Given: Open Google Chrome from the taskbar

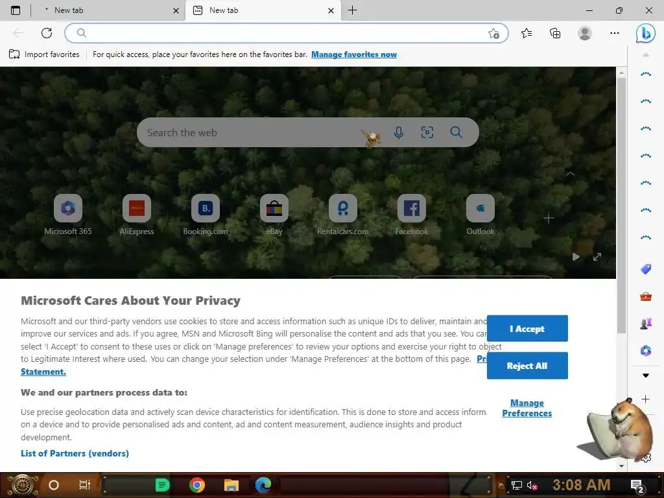Looking at the screenshot, I should click(197, 485).
